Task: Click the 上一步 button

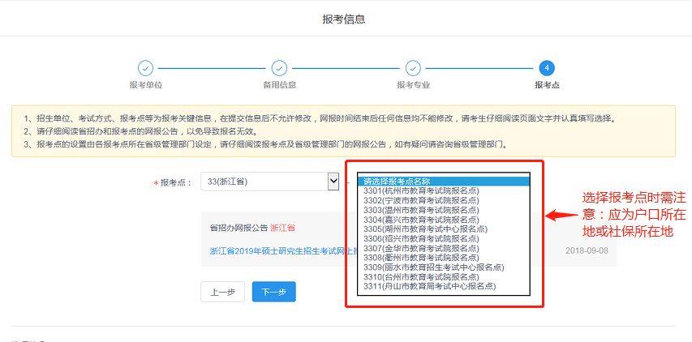Action: 222,292
